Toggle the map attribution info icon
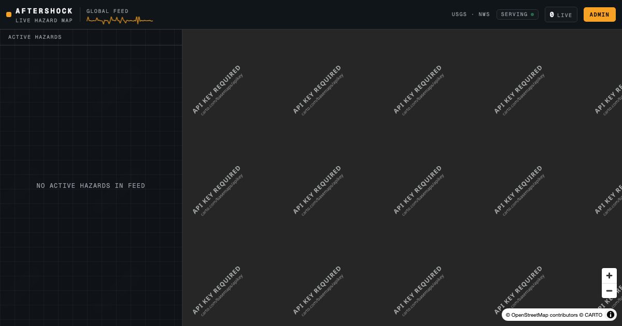 coord(611,315)
